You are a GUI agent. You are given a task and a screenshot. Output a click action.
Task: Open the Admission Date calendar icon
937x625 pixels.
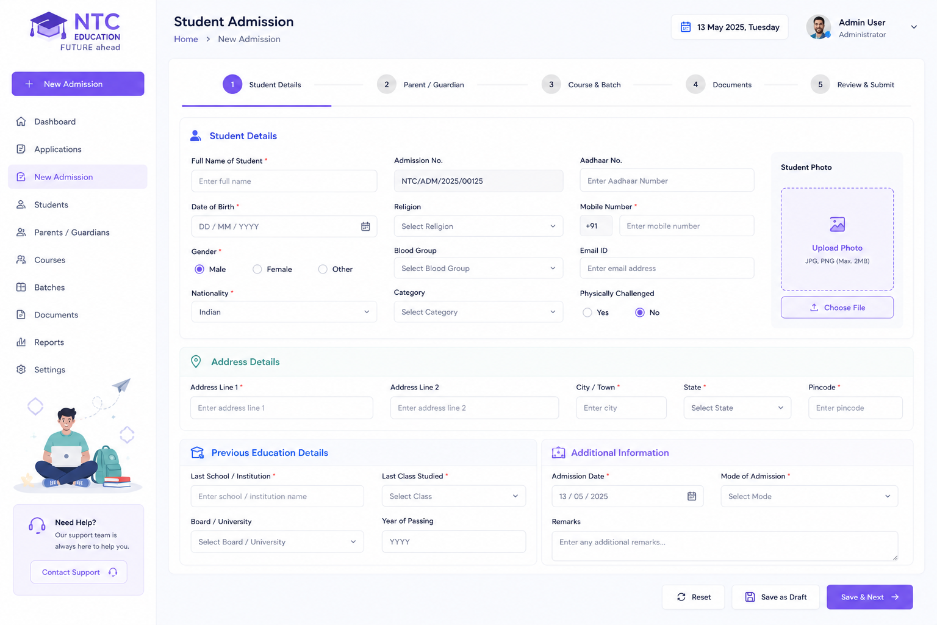point(692,496)
